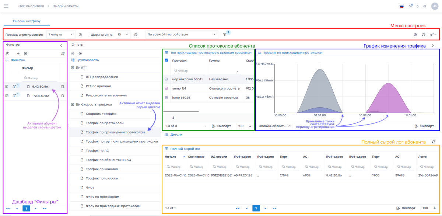The image size is (442, 216).
Task: Collapse the RTT report folder
Action: [x=73, y=68]
